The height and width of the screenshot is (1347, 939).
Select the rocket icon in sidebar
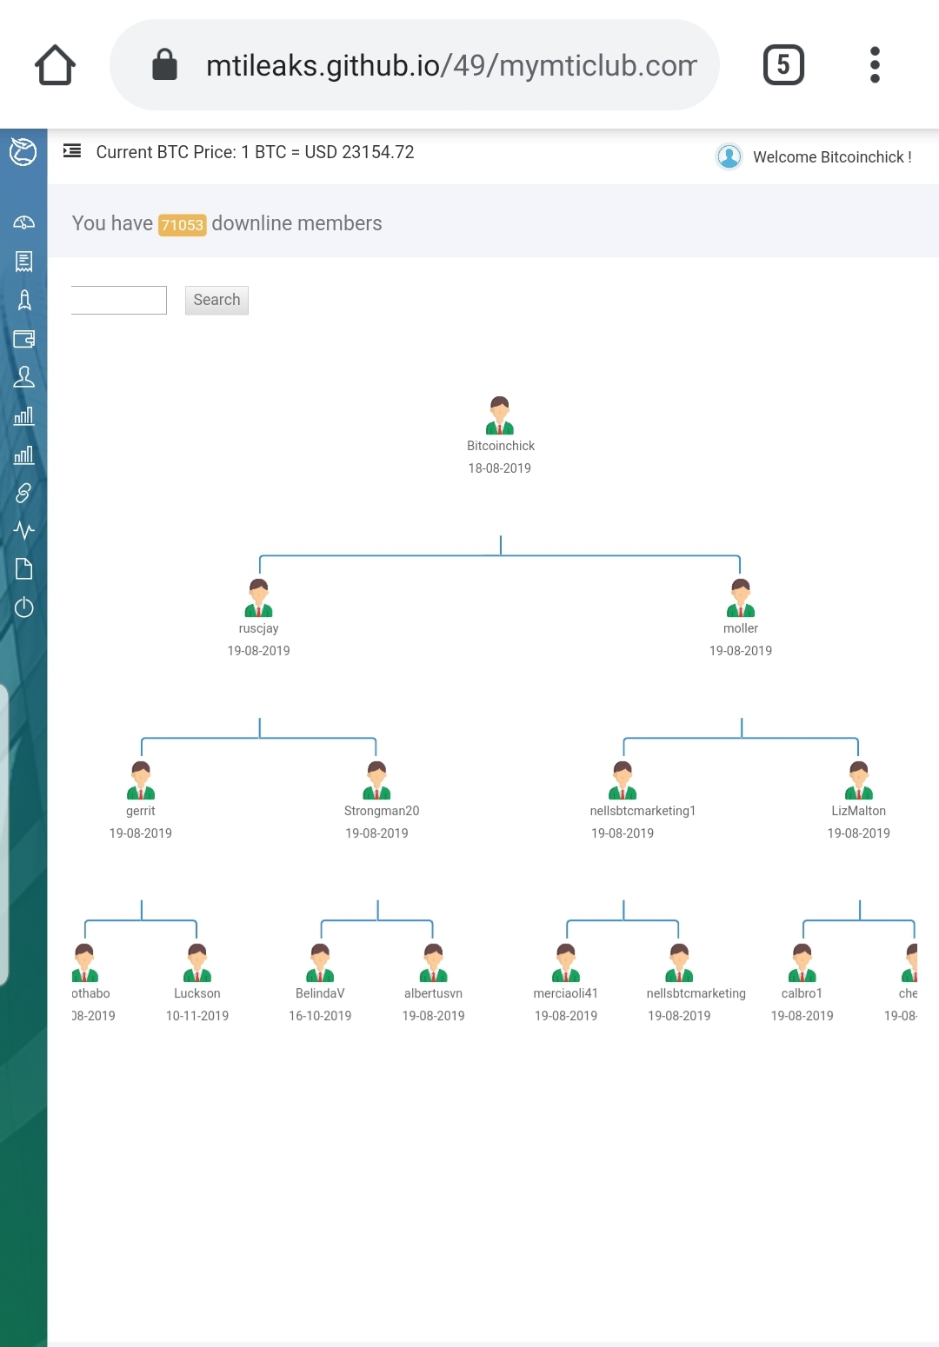[23, 300]
